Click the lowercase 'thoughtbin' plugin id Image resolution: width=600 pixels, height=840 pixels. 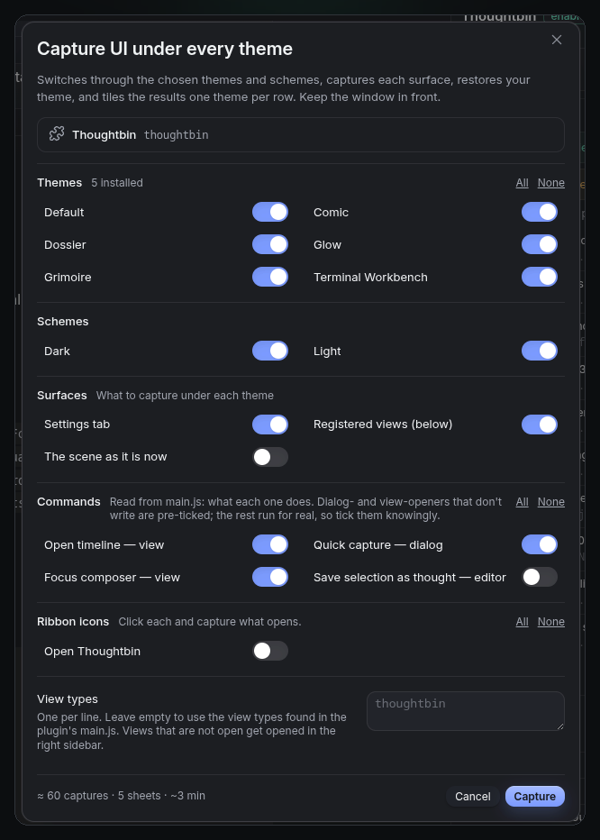click(177, 135)
